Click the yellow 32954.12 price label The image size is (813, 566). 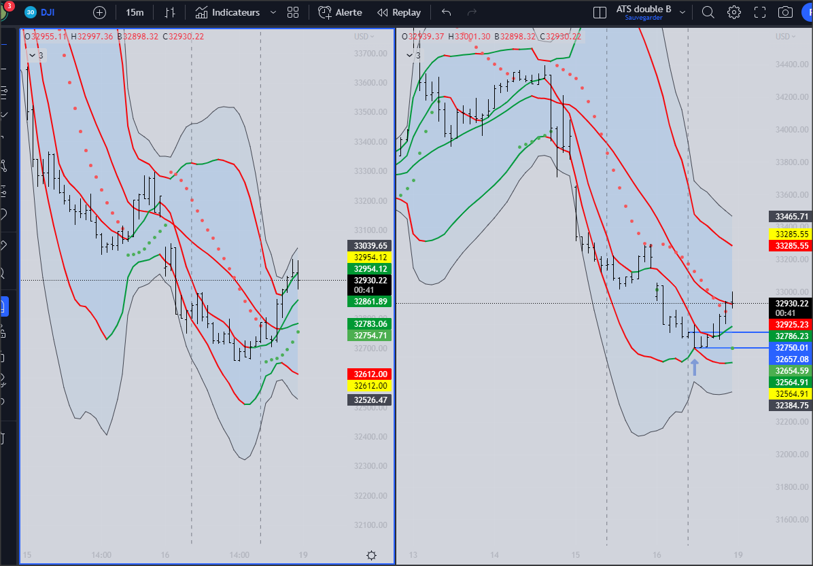point(370,257)
